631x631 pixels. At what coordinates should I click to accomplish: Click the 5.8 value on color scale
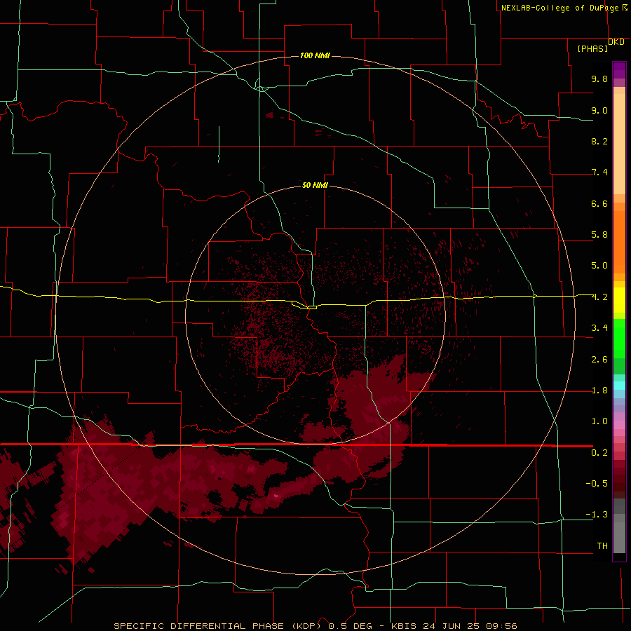coord(599,235)
